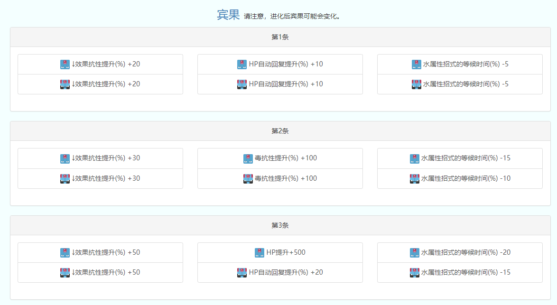
Task: Select the 第1条 section header
Action: coord(279,37)
